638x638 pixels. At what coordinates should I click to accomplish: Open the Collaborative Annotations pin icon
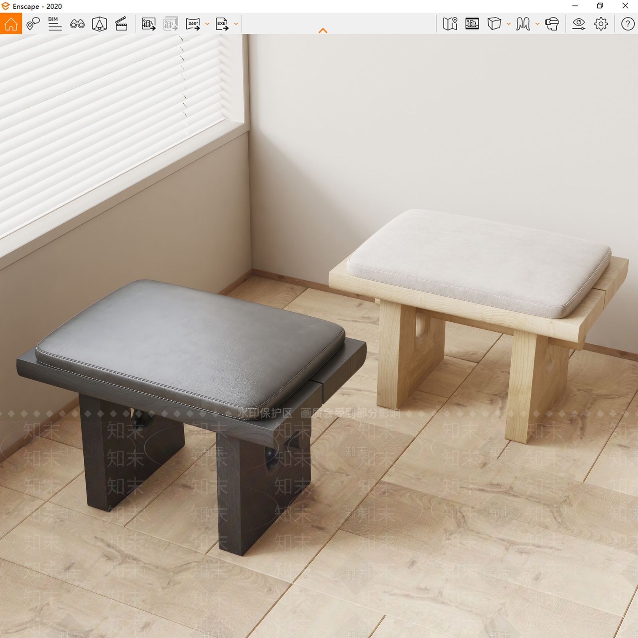coord(33,24)
